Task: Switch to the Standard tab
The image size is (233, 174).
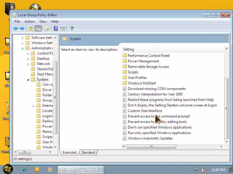Action: [88, 153]
